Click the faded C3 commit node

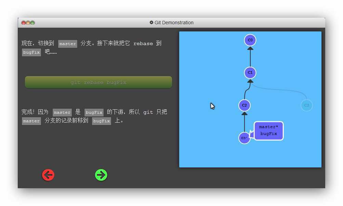click(x=307, y=105)
